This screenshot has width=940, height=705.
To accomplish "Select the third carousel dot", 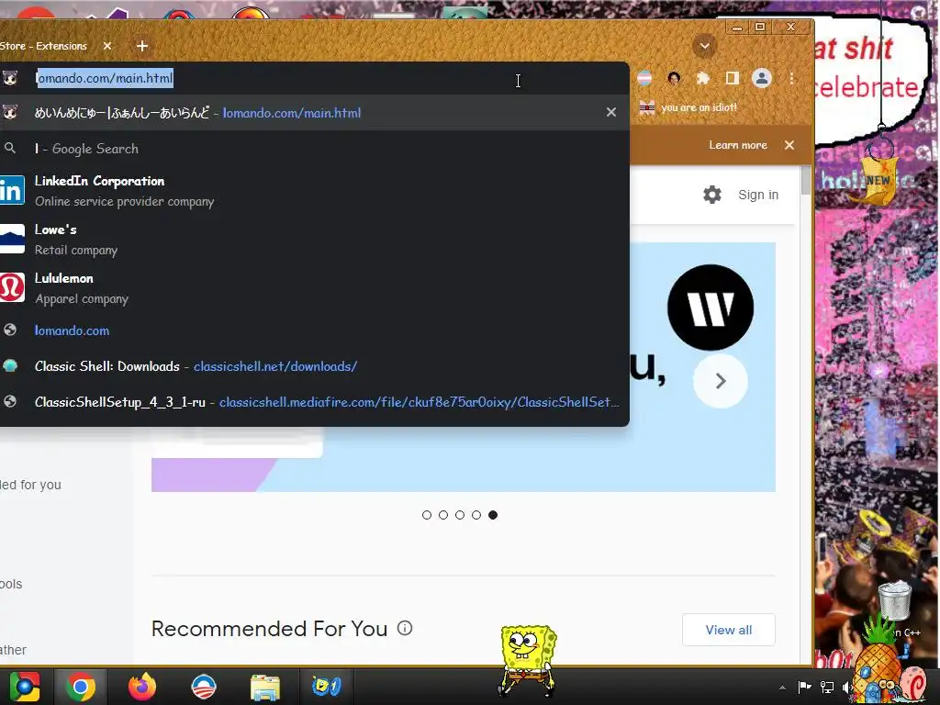I will point(460,515).
